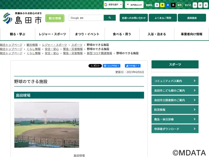Image resolution: width=209 pixels, height=157 pixels.
Task: Click the search magnifier button
Action: pos(110,18)
